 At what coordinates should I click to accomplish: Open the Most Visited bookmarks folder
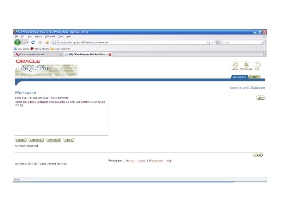tap(22, 49)
